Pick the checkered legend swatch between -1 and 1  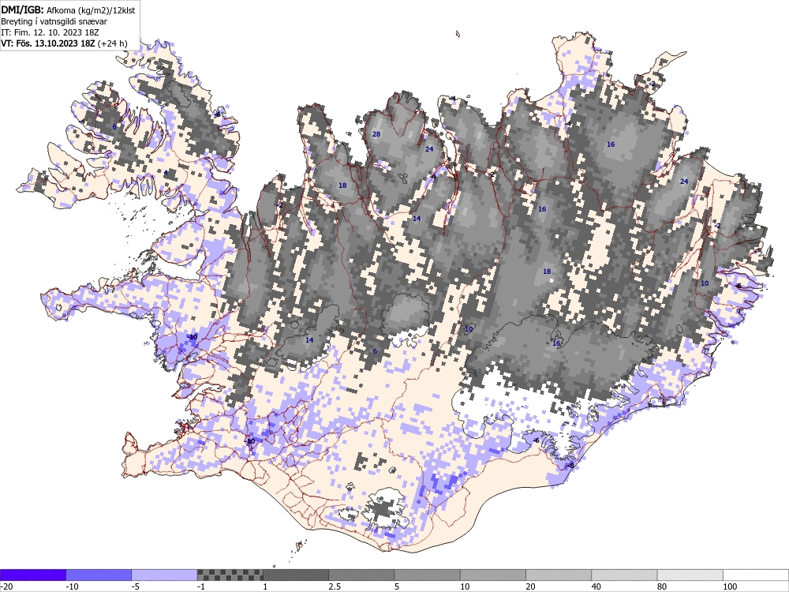pos(230,575)
